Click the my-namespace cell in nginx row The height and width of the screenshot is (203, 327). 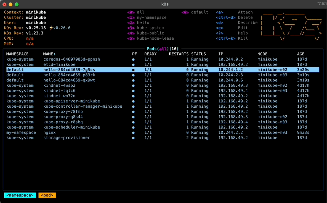[21, 133]
